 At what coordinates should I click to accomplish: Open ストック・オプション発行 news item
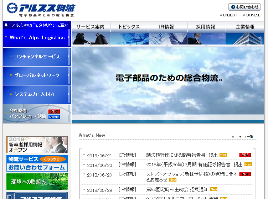(x=192, y=177)
